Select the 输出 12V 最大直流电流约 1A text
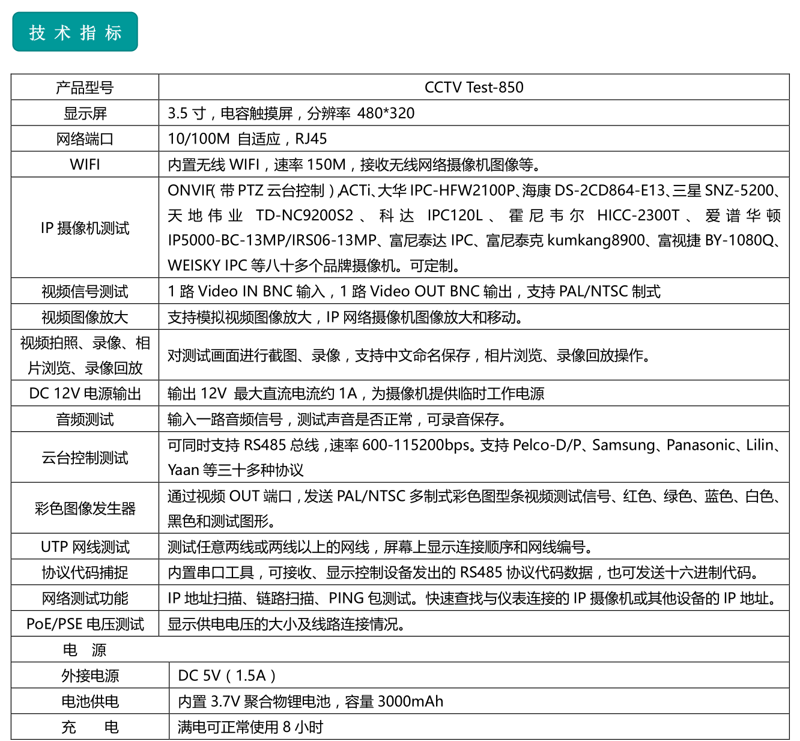The image size is (800, 741). pyautogui.click(x=356, y=394)
